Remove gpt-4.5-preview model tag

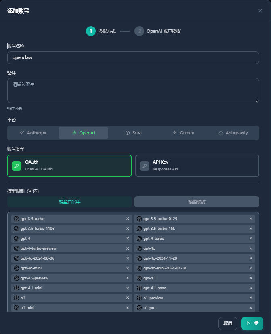tap(128, 278)
